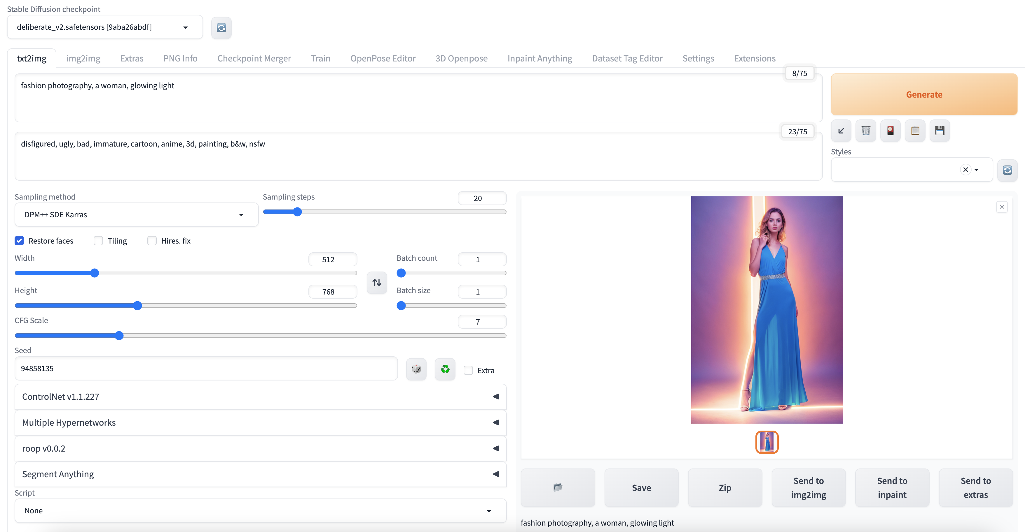
Task: Click the clipboard apply styles icon
Action: point(915,131)
